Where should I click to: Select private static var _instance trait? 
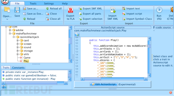[25, 72]
